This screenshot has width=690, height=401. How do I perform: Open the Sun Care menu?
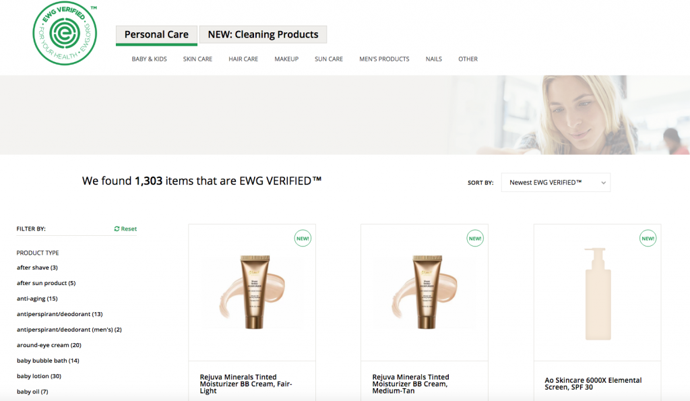(x=329, y=59)
